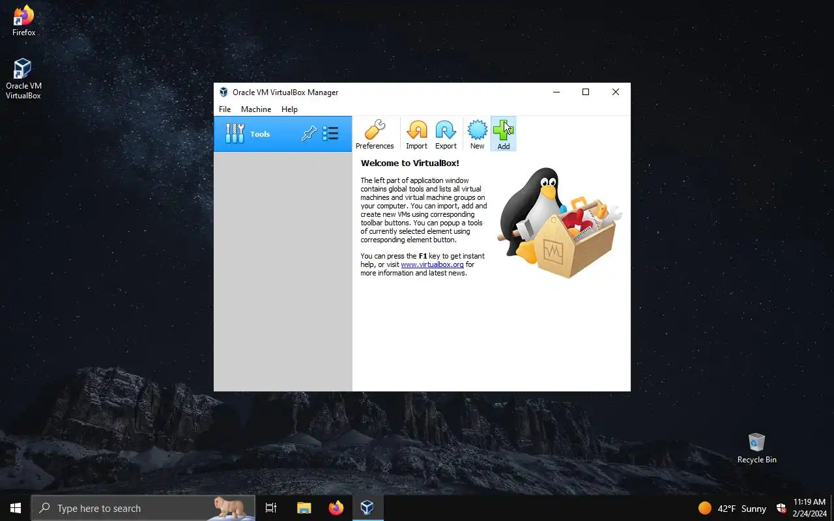
Task: Click the pin icon beside Tools
Action: 309,134
